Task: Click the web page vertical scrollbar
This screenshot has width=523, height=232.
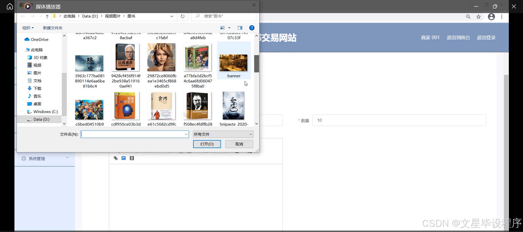Action: (x=506, y=153)
